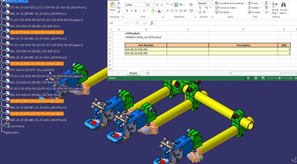Toggle Align Left in Alignment group
The image size is (297, 164).
click(167, 11)
